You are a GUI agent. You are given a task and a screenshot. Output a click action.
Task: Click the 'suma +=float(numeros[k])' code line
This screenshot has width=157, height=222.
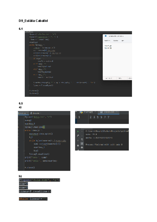click(x=47, y=144)
